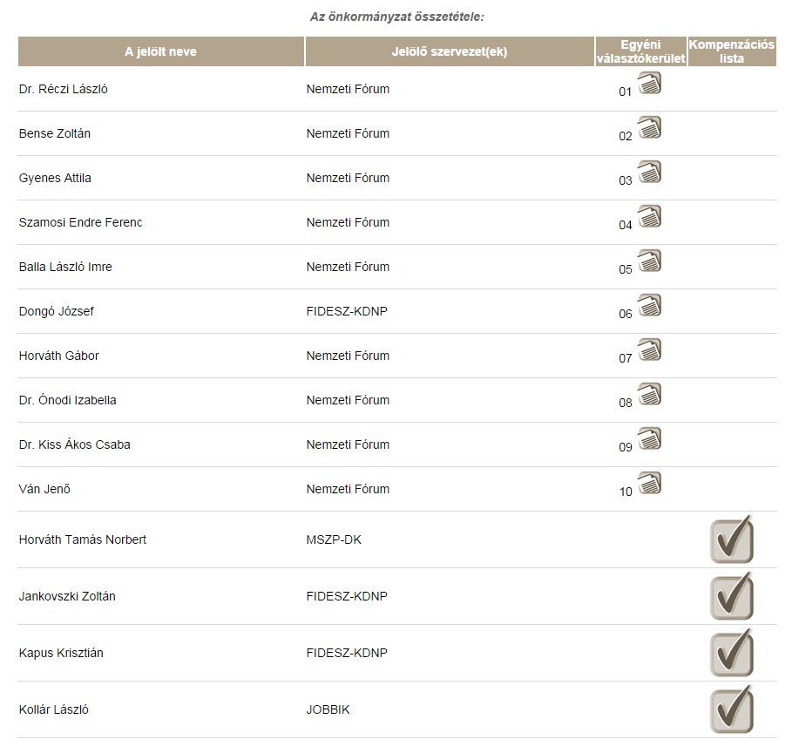Click checkmark for Kapus Krisztián
Image resolution: width=792 pixels, height=753 pixels.
coord(731,654)
